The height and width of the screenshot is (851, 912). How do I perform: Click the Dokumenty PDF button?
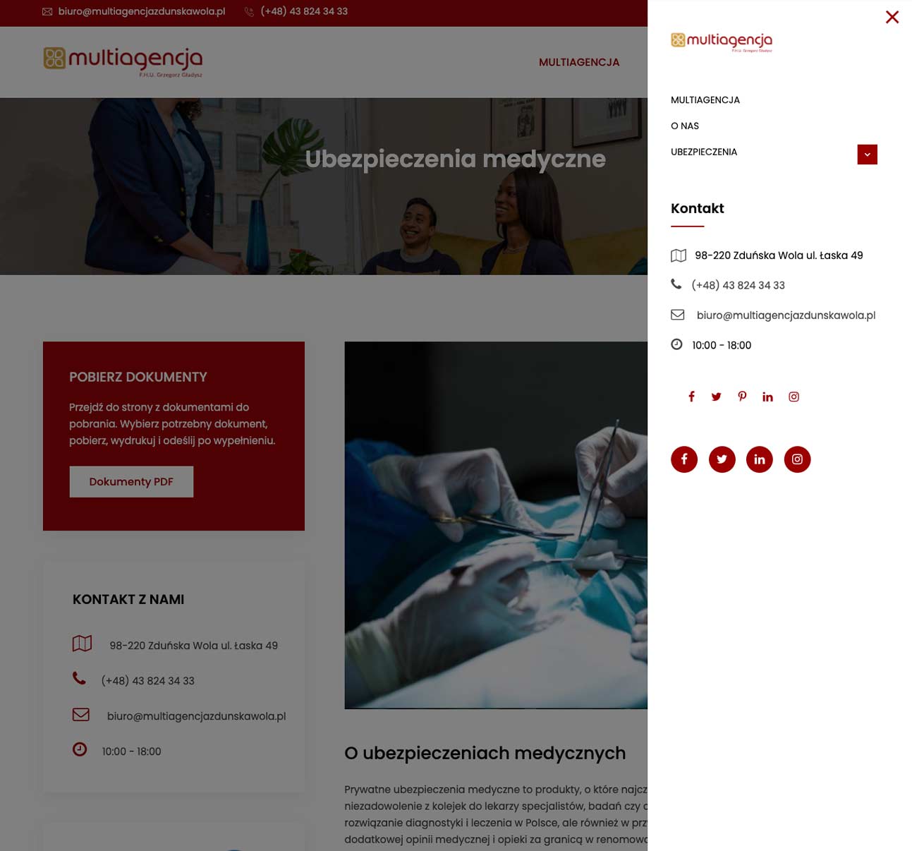pyautogui.click(x=131, y=481)
